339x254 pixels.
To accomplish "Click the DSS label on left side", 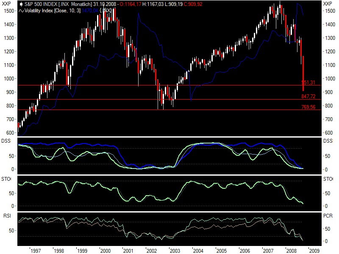I will [x=6, y=141].
